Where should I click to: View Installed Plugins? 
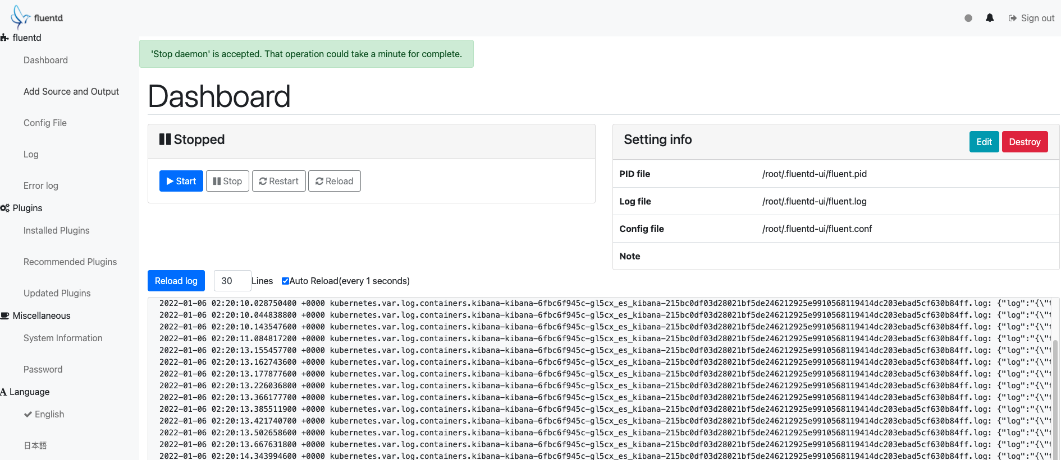(56, 230)
